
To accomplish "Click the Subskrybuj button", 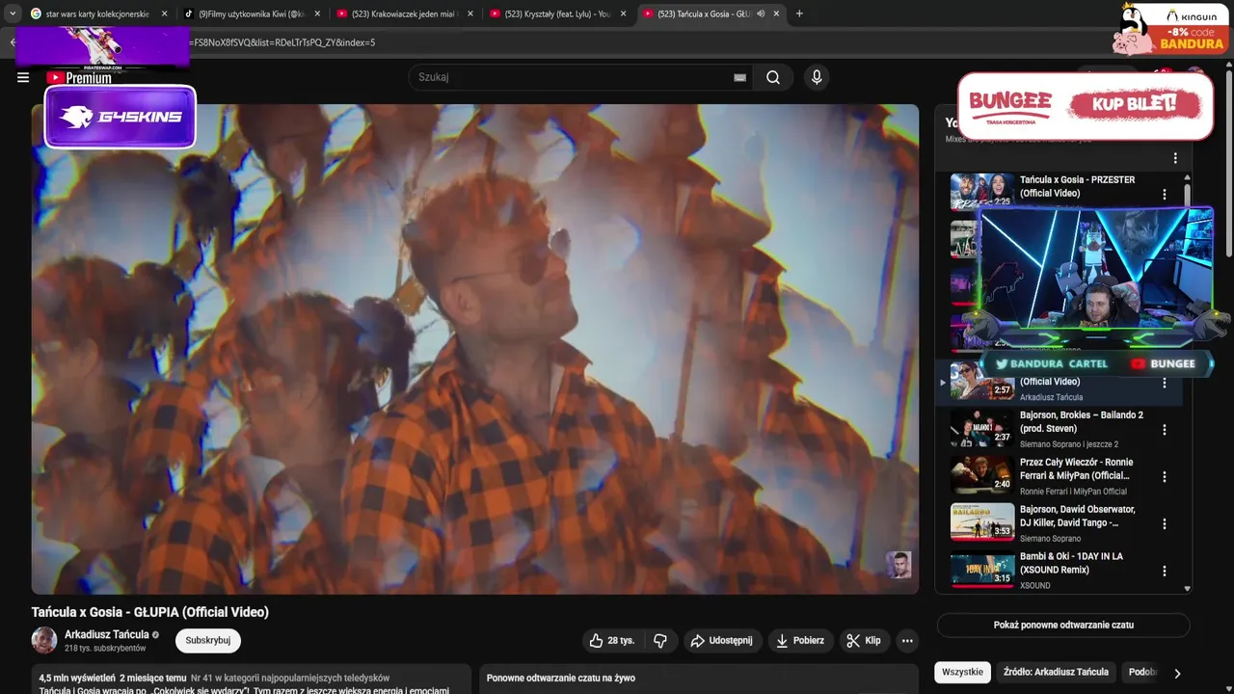I will click(x=208, y=640).
